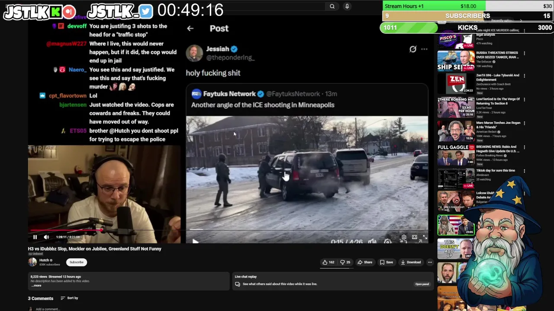The width and height of the screenshot is (554, 311).
Task: Open options for RUSSIA THREATENS STRIKES video
Action: pyautogui.click(x=524, y=54)
